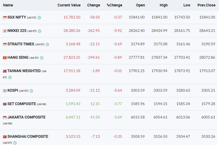Click the Japan flag icon for NIKKEI

pos(5,31)
